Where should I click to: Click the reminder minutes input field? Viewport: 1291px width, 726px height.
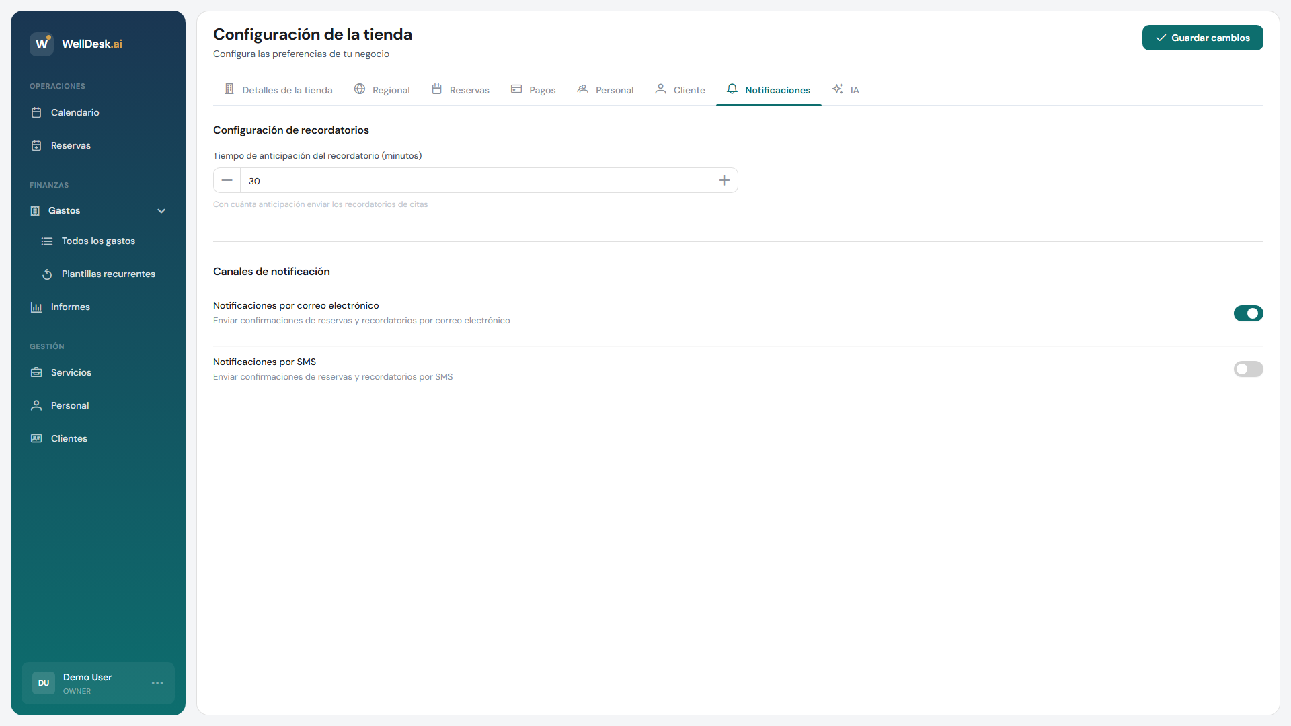pos(471,180)
